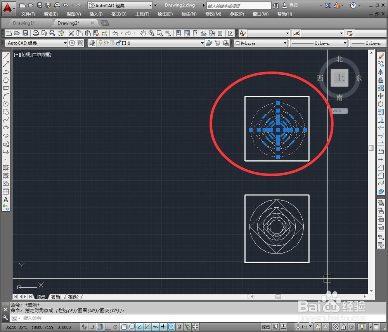Screen dimensions: 388x332
Task: Select the Erase tool in modify toolbar
Action: point(381,56)
